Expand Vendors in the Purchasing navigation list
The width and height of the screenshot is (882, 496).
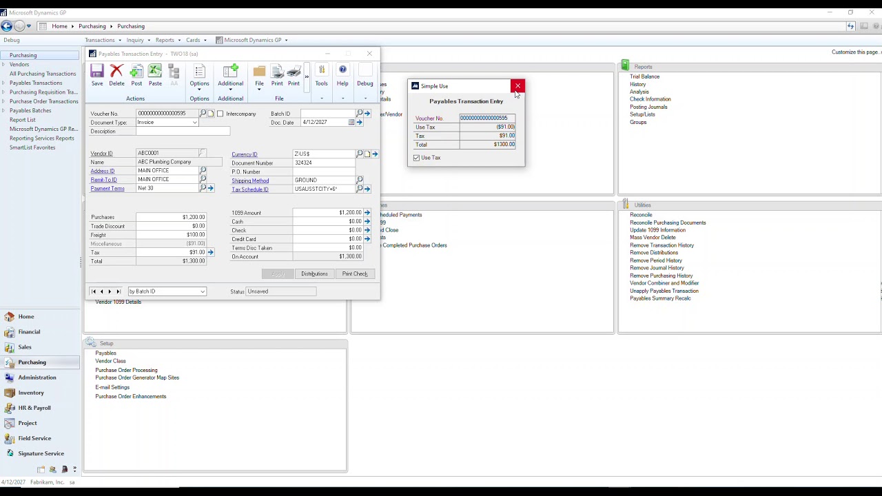(x=3, y=64)
